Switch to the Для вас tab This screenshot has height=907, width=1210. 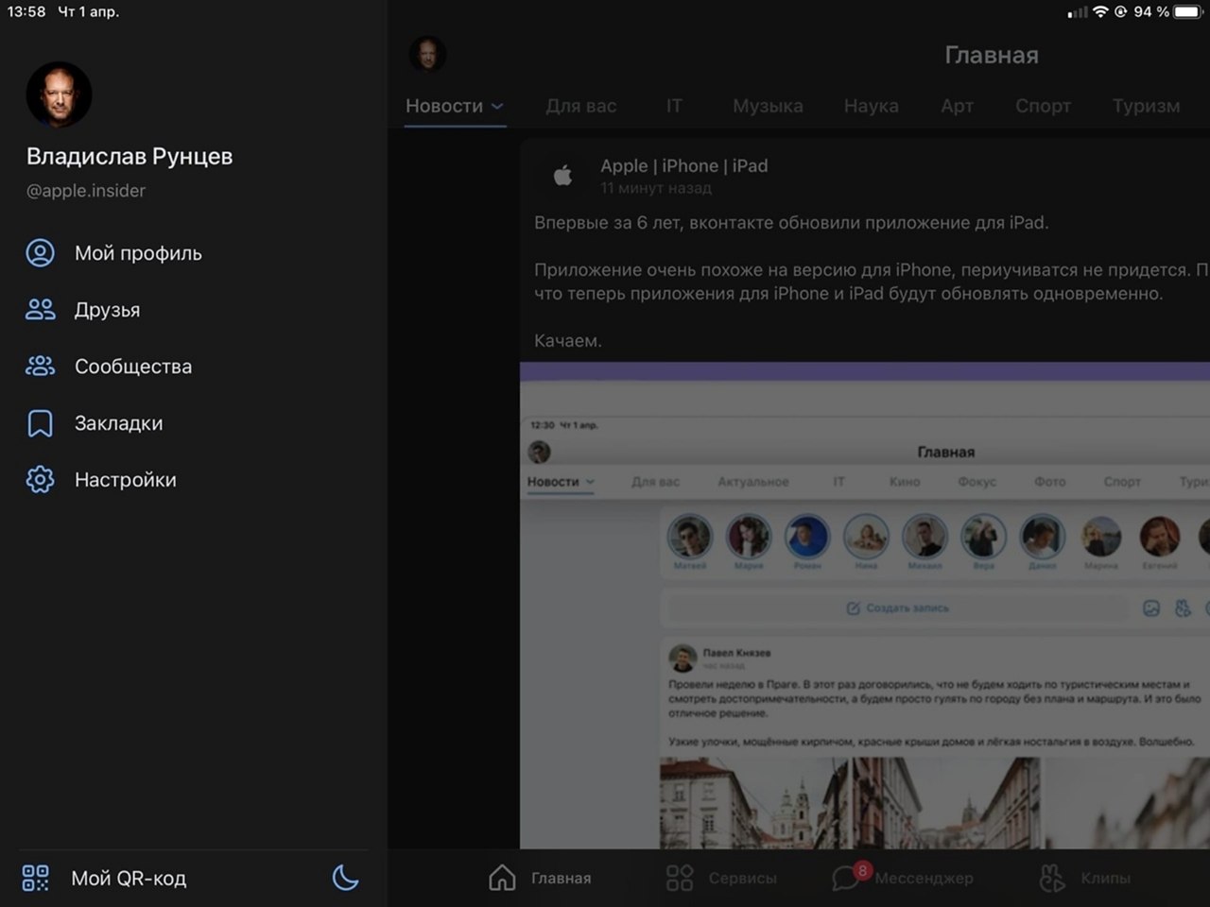pyautogui.click(x=581, y=106)
